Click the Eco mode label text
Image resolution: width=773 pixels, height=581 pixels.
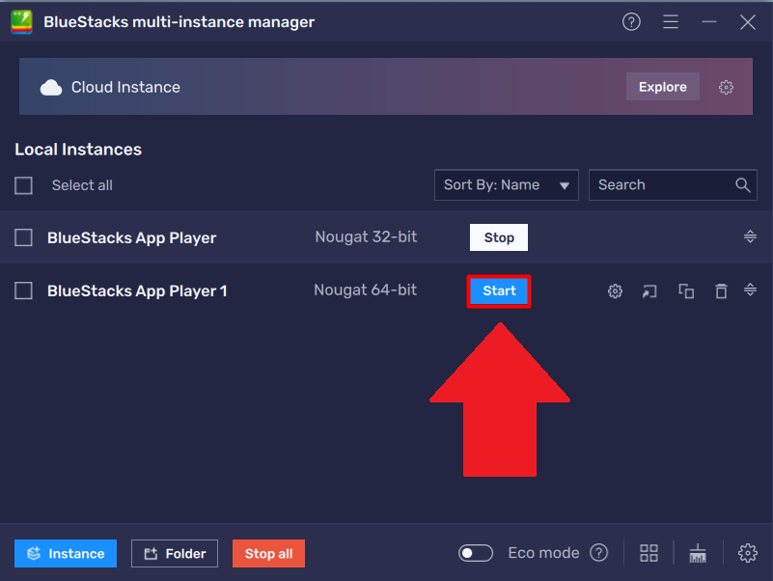[543, 553]
